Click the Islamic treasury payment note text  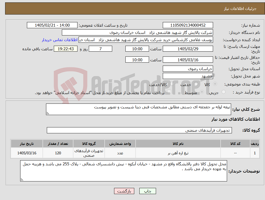(x=100, y=93)
